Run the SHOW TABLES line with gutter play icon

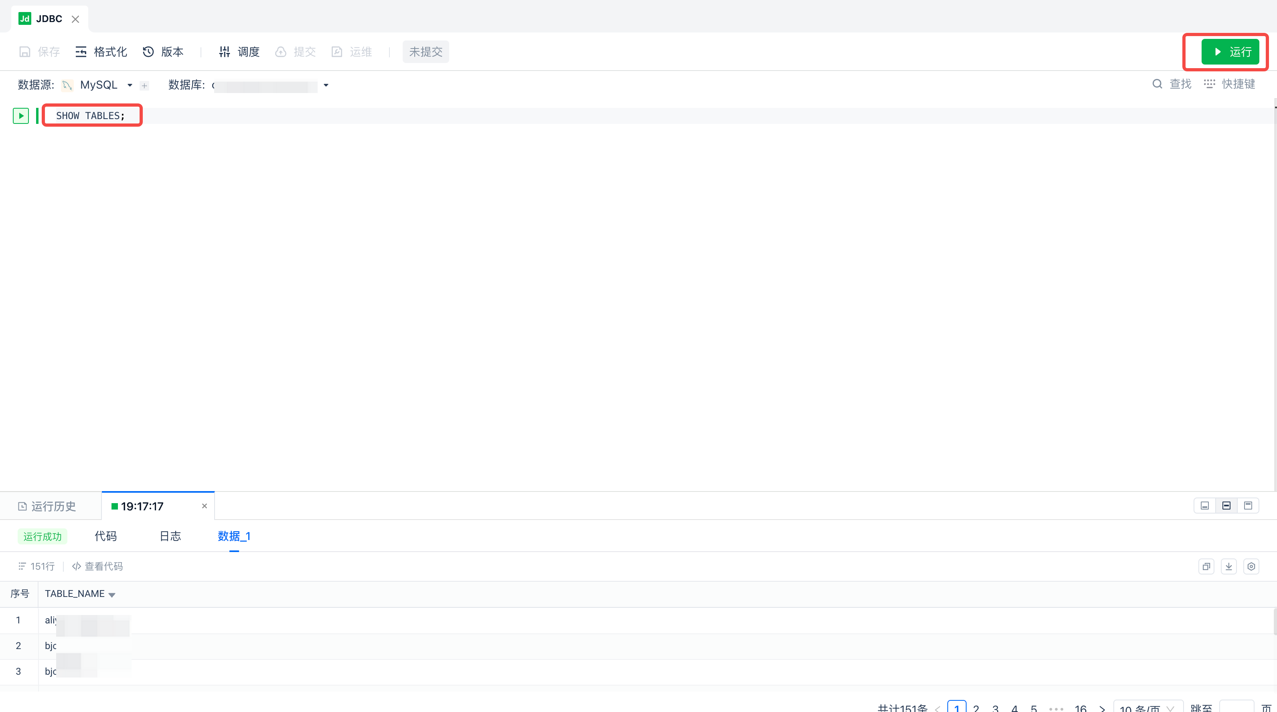click(x=21, y=116)
